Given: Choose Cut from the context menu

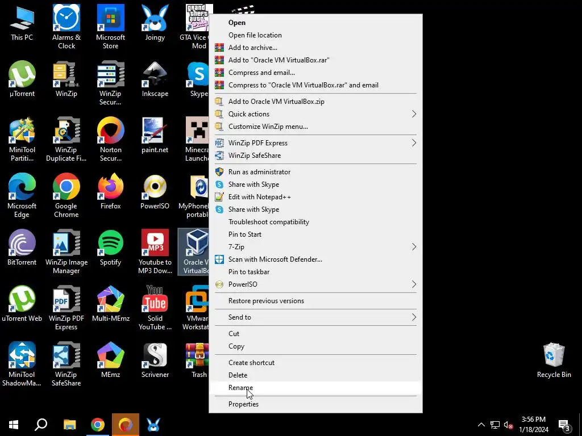Looking at the screenshot, I should pyautogui.click(x=315, y=334).
